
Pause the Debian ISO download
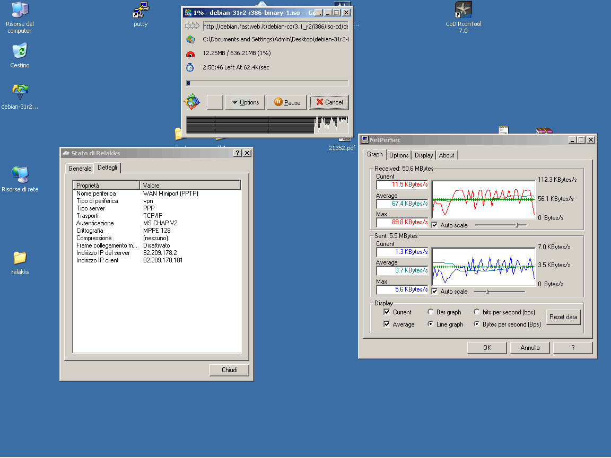[287, 102]
